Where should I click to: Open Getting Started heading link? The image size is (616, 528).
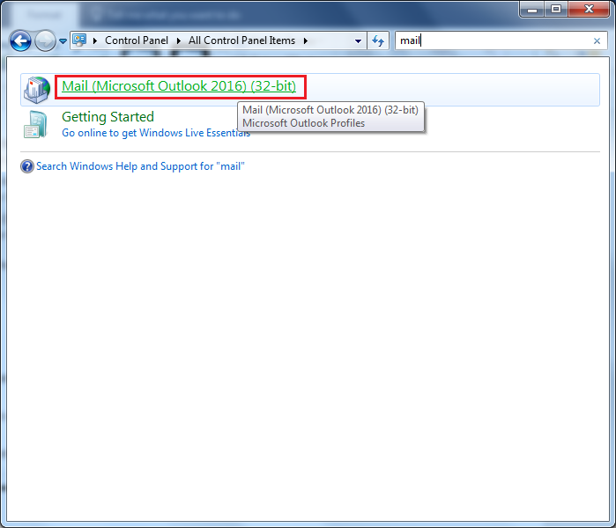(108, 117)
